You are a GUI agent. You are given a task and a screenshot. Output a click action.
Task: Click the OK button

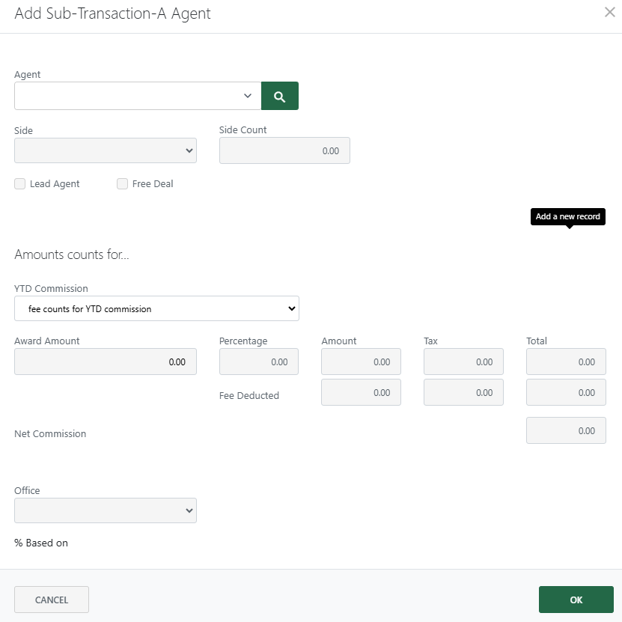coord(576,600)
